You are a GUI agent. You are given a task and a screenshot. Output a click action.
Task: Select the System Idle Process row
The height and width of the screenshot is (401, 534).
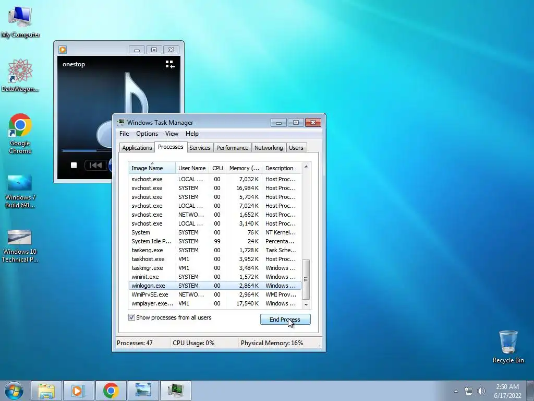(x=215, y=241)
